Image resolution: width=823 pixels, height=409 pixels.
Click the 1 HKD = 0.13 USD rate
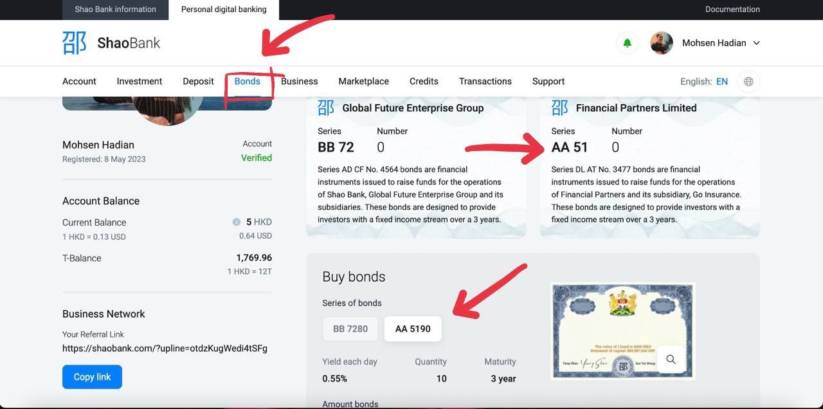94,237
